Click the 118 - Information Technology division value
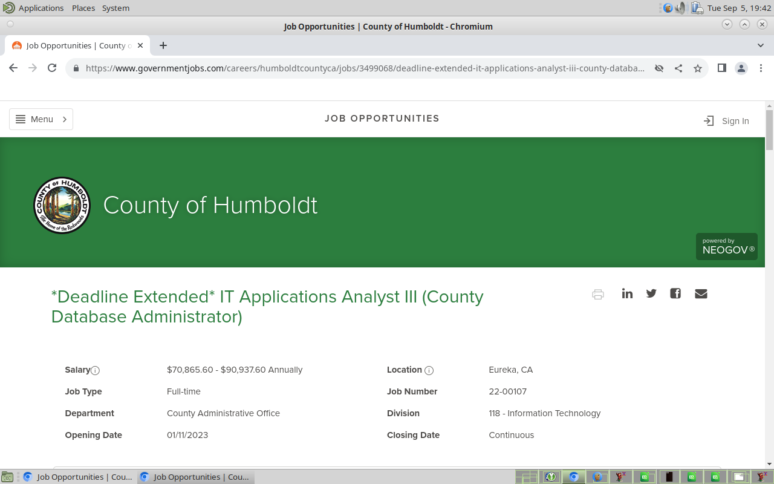 [x=545, y=413]
